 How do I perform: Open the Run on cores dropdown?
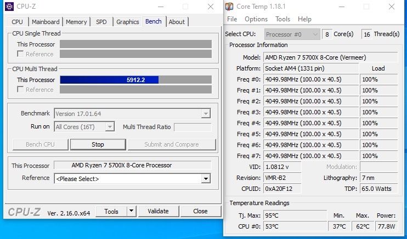point(110,127)
